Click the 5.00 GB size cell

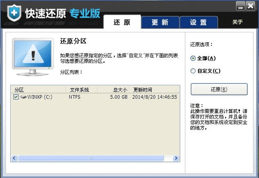coord(119,97)
